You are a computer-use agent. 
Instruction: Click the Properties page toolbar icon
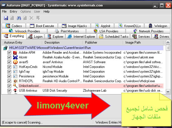click(x=25, y=18)
